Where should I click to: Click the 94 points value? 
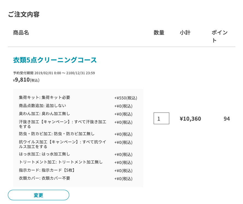coord(226,119)
